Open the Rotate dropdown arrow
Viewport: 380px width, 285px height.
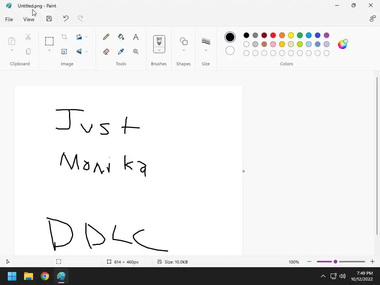tap(86, 37)
